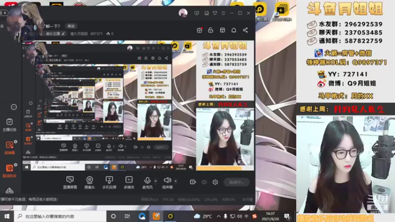Image resolution: width=395 pixels, height=222 pixels.
Task: Open 手机投屏 phone screen casting
Action: click(x=109, y=183)
